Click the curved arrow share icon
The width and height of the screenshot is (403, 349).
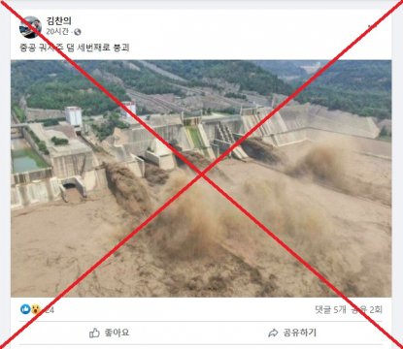(x=273, y=333)
